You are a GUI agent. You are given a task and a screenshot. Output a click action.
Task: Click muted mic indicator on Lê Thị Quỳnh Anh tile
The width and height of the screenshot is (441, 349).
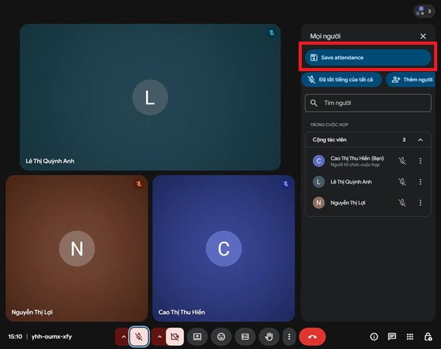click(272, 33)
